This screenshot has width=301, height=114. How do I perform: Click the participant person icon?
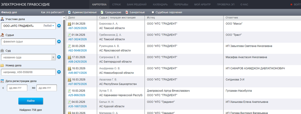coord(3,19)
